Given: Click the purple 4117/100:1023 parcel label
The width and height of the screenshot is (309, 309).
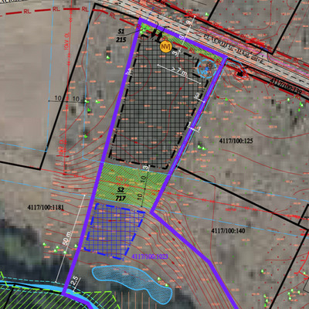Looking at the screenshot, I should (150, 256).
